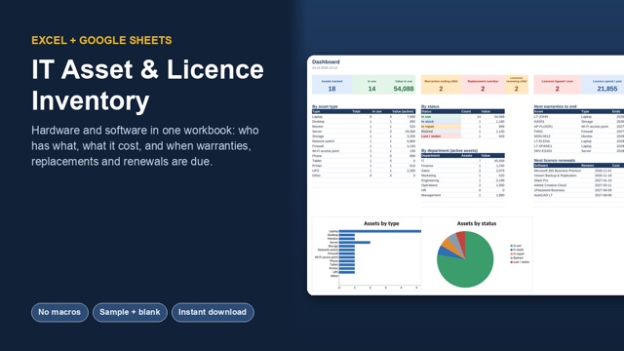
Task: Select the In use 14 KPI tile
Action: (x=371, y=85)
